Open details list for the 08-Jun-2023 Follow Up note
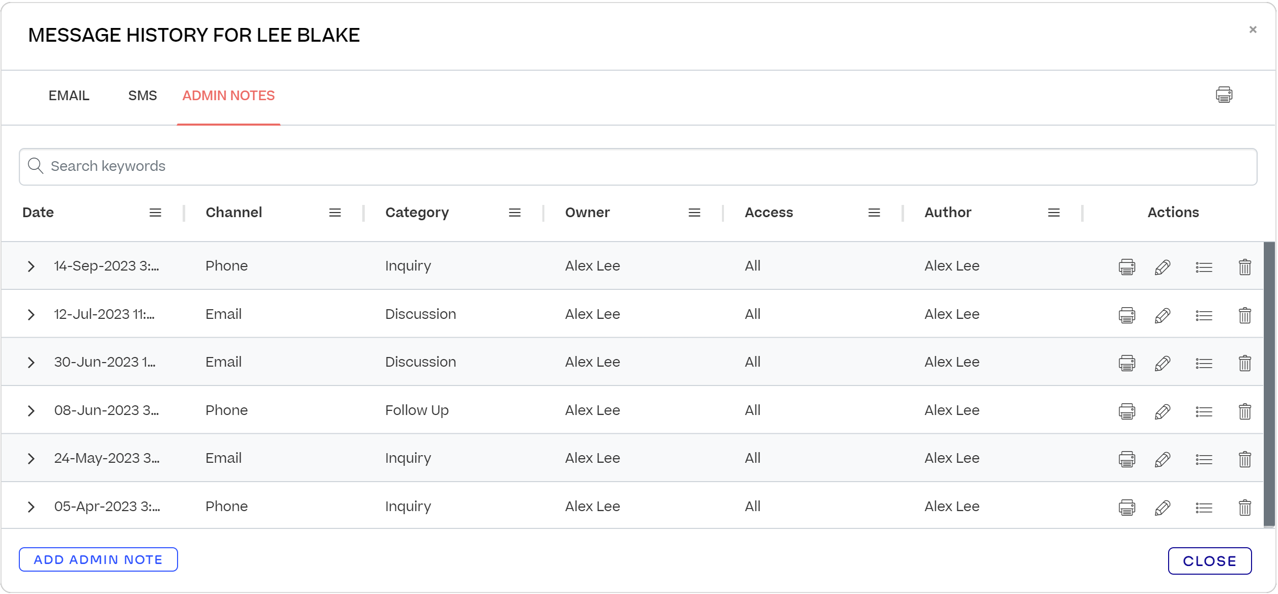This screenshot has width=1278, height=594. (x=1204, y=410)
